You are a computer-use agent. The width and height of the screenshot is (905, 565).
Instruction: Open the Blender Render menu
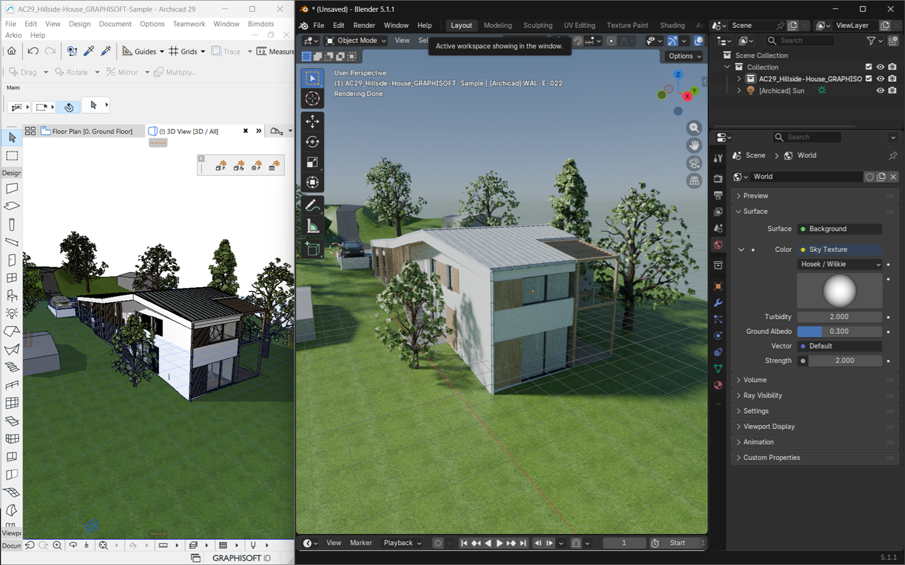pyautogui.click(x=364, y=25)
